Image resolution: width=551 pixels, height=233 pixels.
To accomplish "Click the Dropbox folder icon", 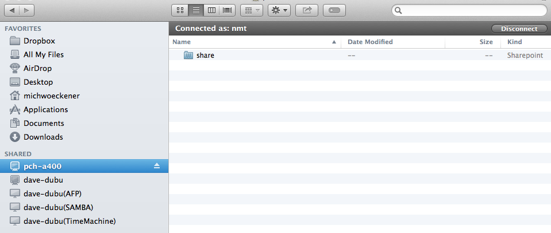I will pos(15,41).
